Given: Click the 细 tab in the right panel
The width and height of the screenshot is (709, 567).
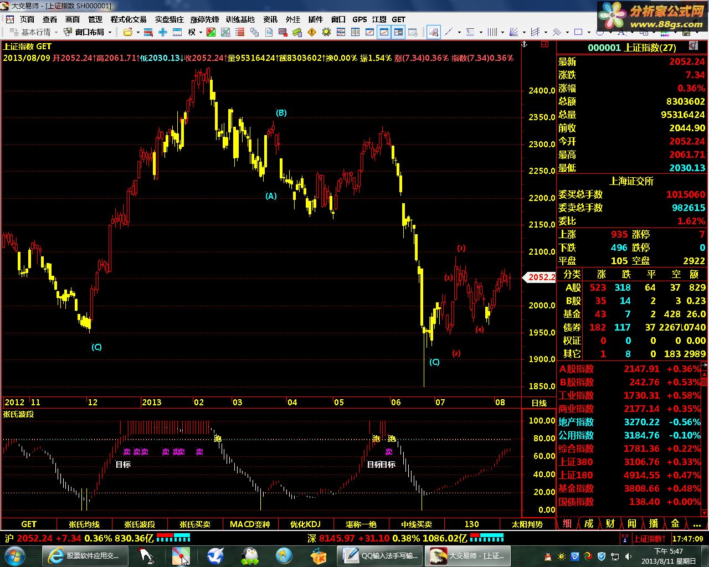Looking at the screenshot, I should click(567, 523).
